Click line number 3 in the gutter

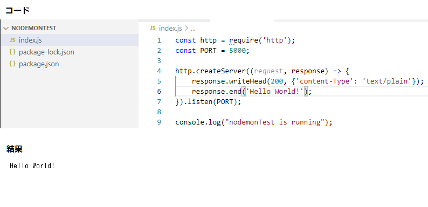click(159, 60)
